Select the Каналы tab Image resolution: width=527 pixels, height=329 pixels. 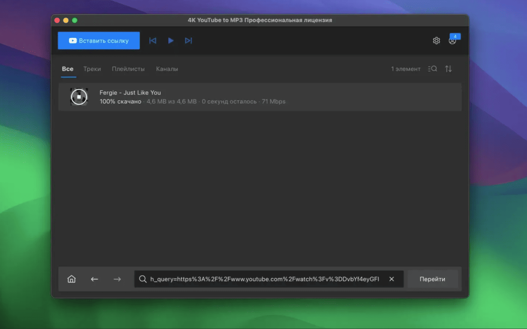click(167, 69)
